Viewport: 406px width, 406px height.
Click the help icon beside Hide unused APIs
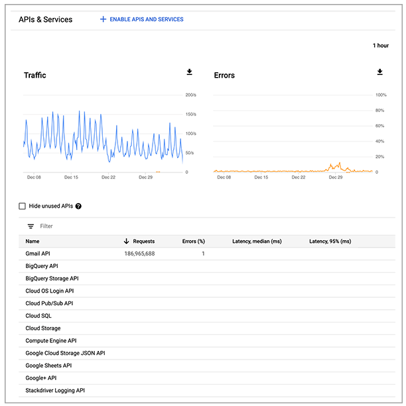click(78, 206)
